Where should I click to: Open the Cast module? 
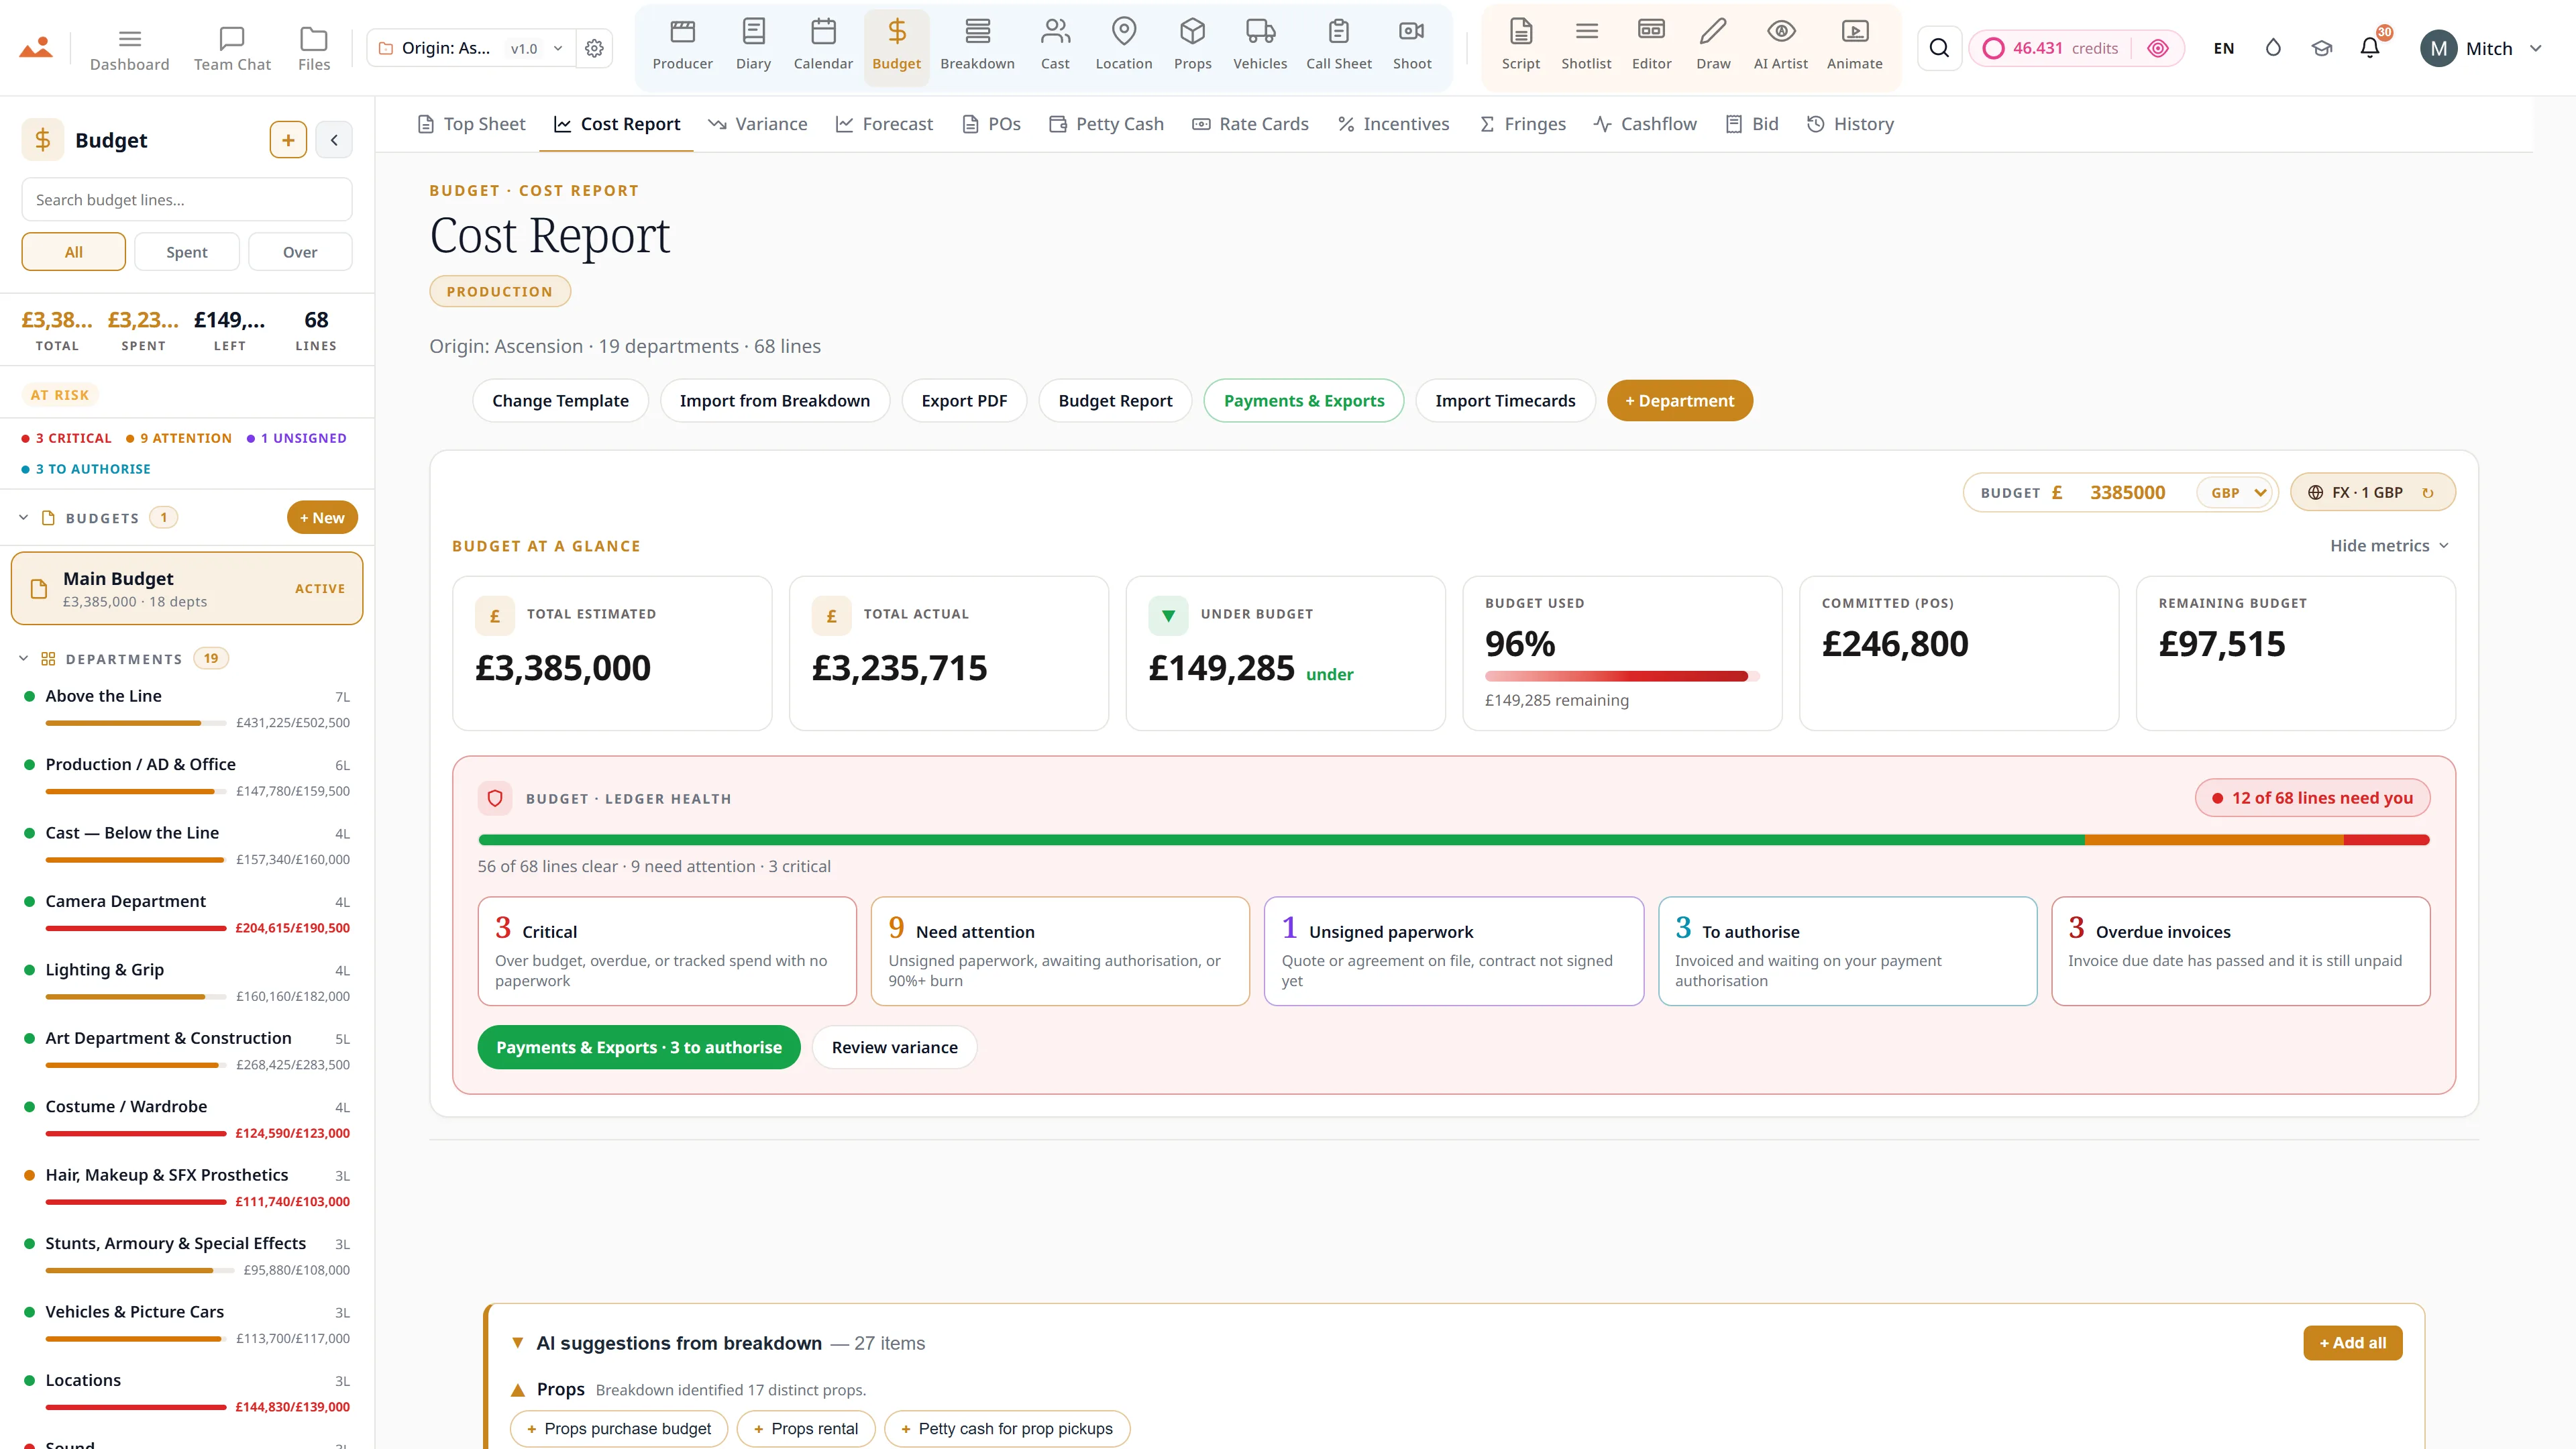pyautogui.click(x=1055, y=46)
